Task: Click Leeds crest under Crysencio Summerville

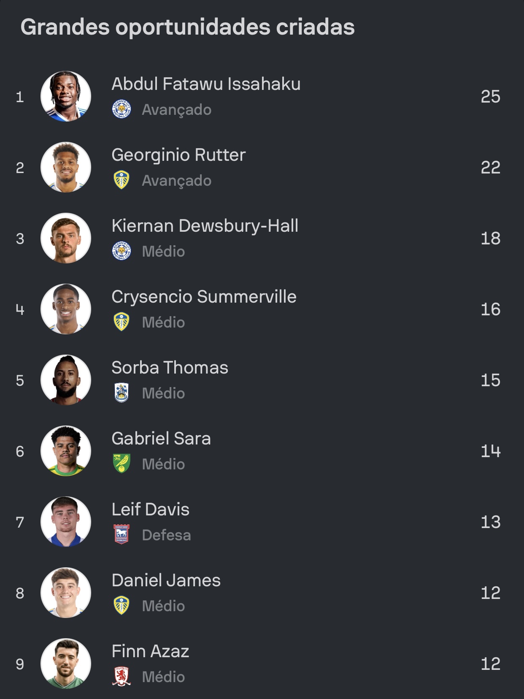Action: [122, 322]
